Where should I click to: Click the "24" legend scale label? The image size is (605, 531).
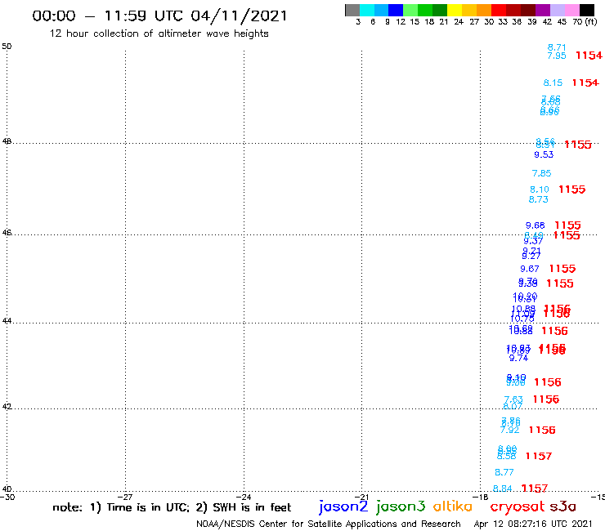click(459, 22)
